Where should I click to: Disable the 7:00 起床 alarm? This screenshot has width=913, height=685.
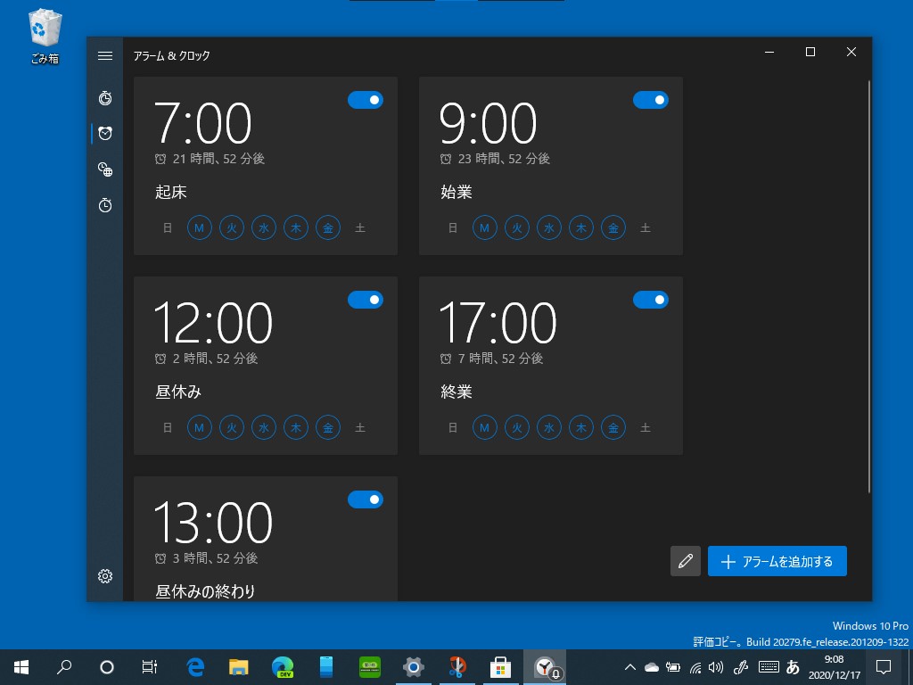366,100
